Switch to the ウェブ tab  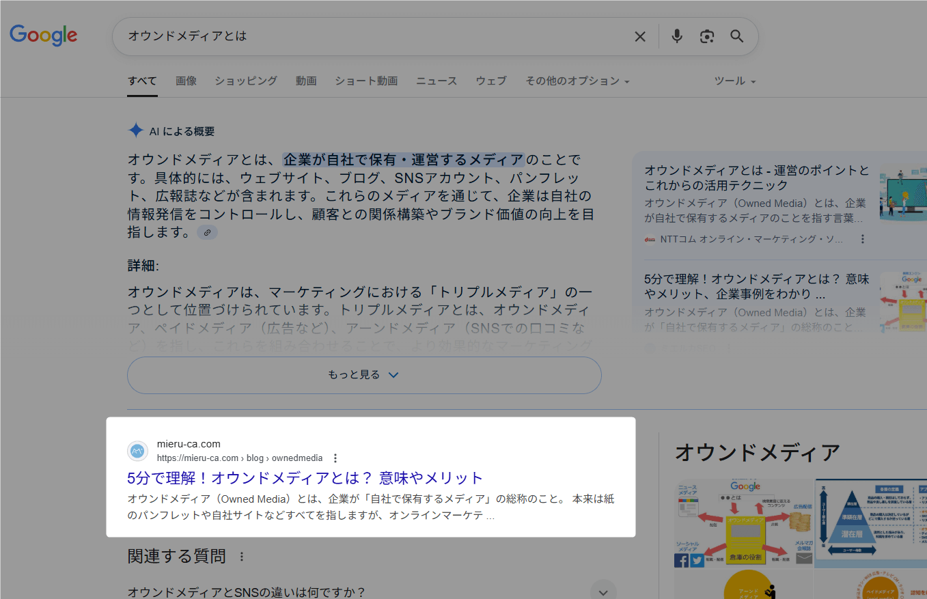coord(491,81)
